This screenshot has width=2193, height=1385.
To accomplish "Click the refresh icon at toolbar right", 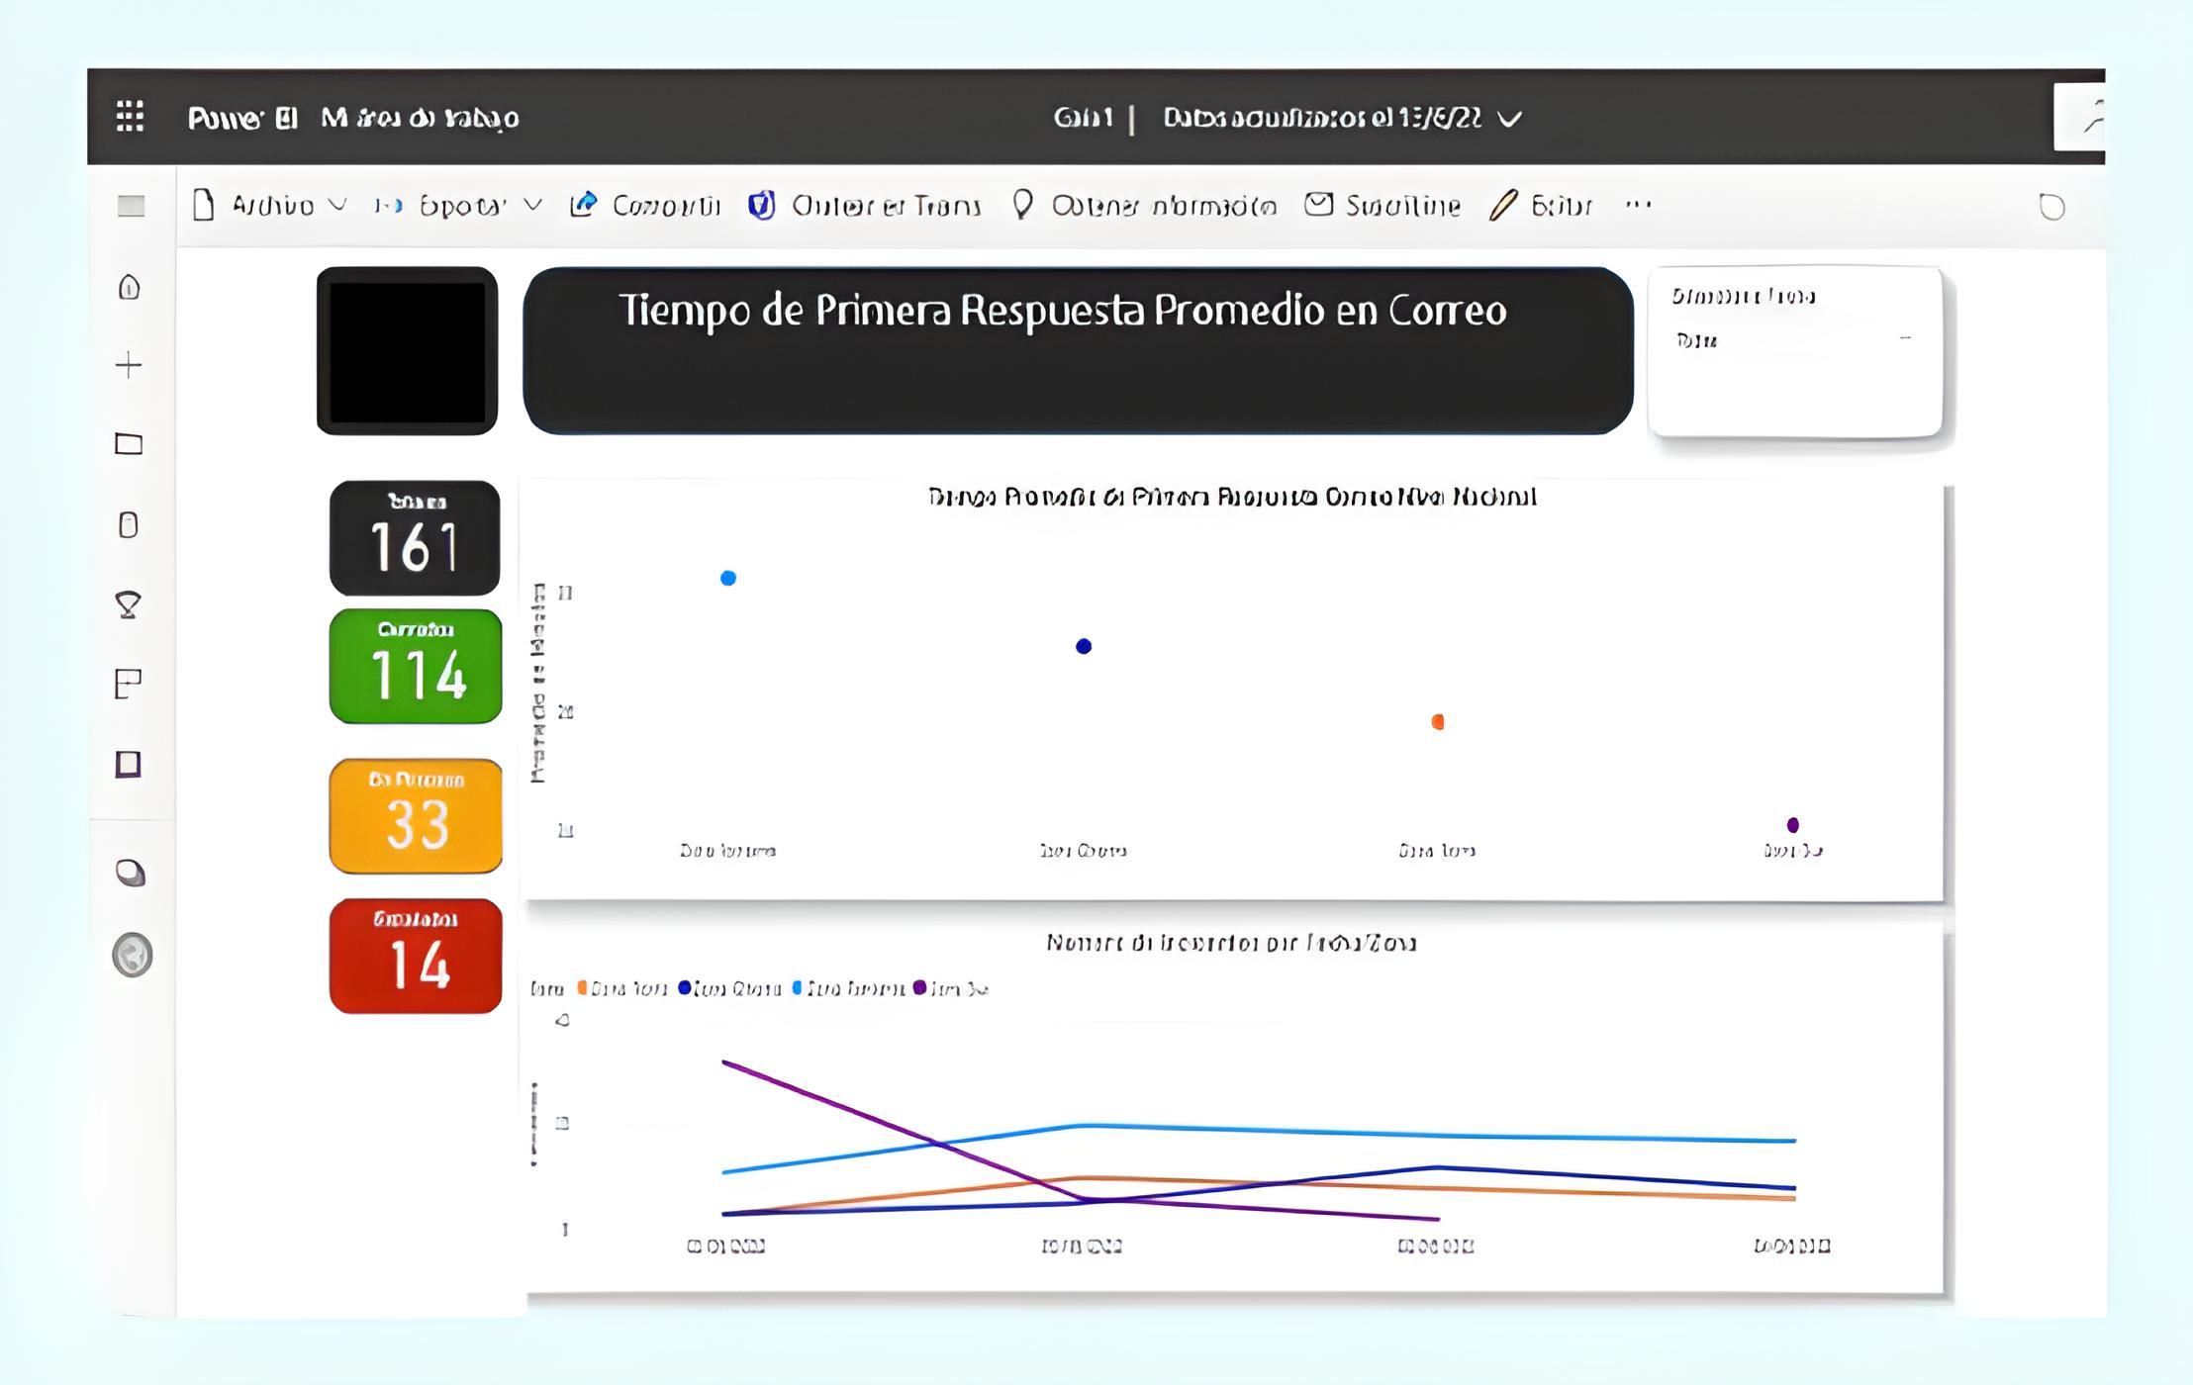I will point(2051,207).
